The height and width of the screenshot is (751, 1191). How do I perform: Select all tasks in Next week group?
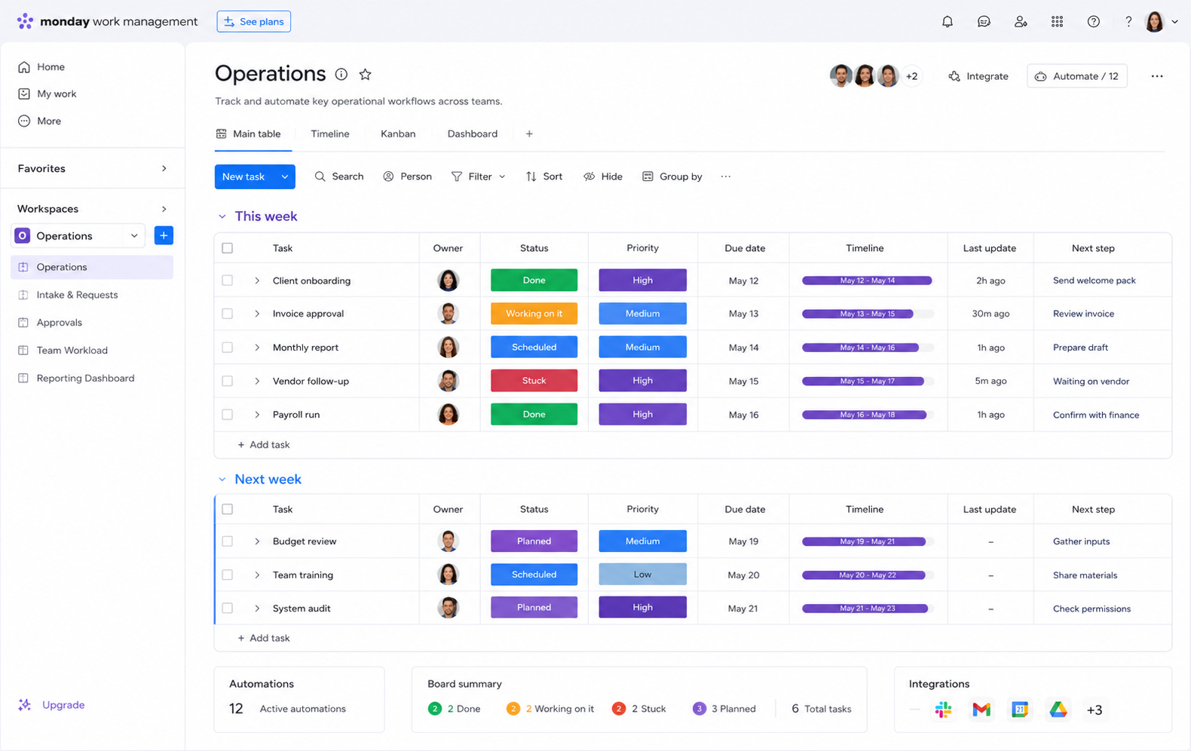[x=228, y=509]
